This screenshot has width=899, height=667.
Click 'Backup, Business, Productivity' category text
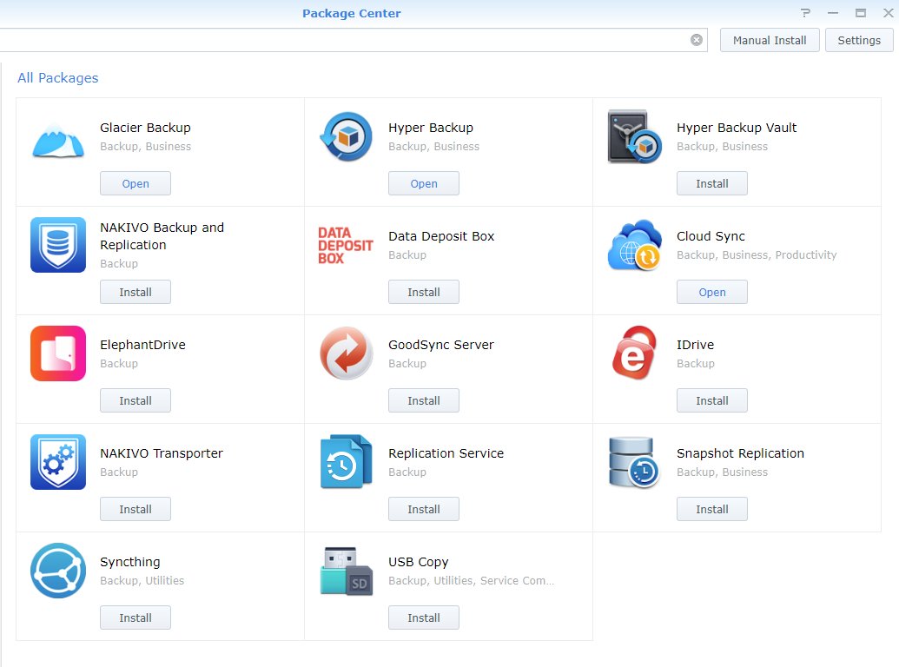coord(757,255)
